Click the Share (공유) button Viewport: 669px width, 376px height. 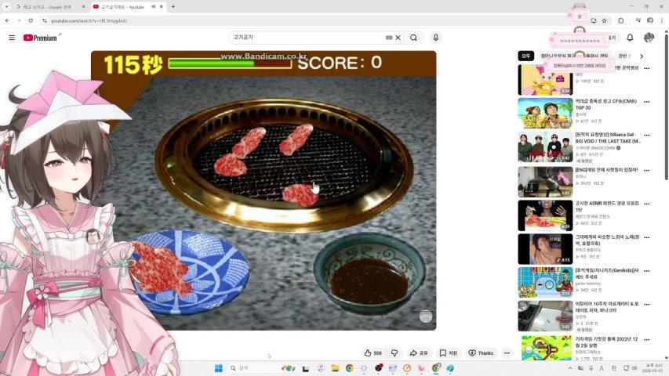pos(419,353)
